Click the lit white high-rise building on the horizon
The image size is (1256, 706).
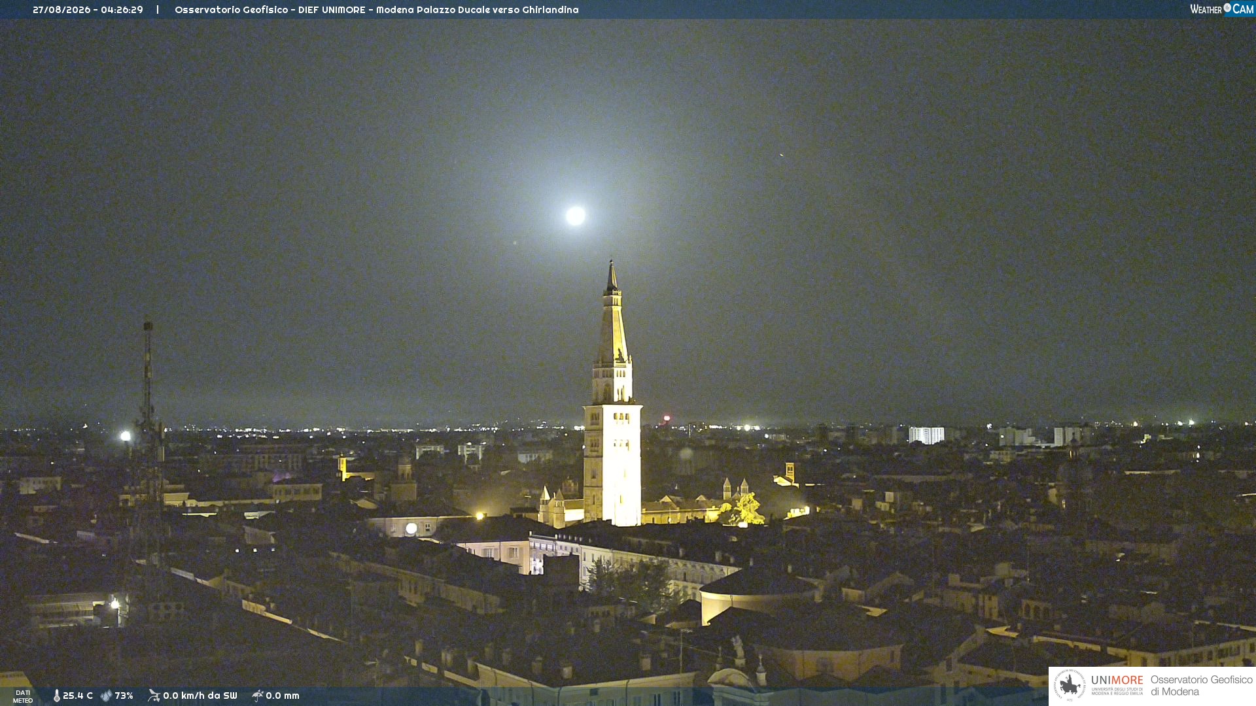pyautogui.click(x=926, y=435)
